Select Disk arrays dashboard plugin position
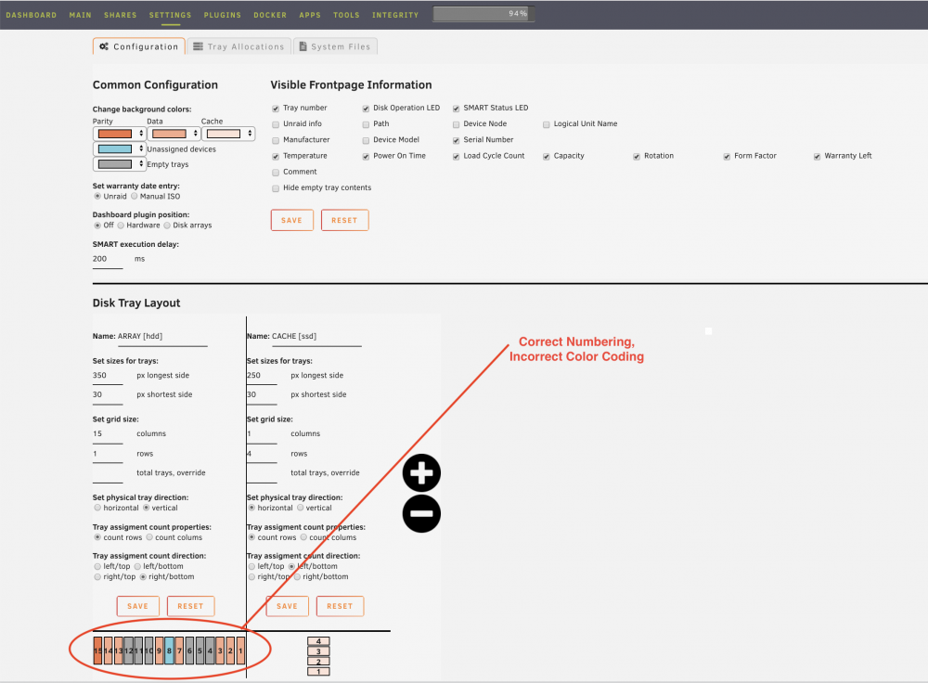This screenshot has height=683, width=928. coord(167,225)
